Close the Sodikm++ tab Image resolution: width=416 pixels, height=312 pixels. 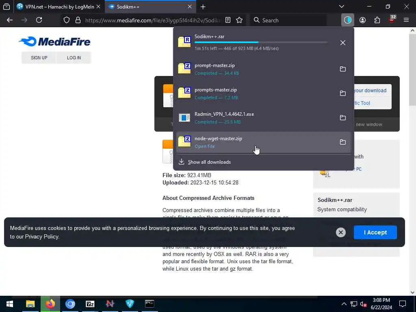pyautogui.click(x=190, y=6)
